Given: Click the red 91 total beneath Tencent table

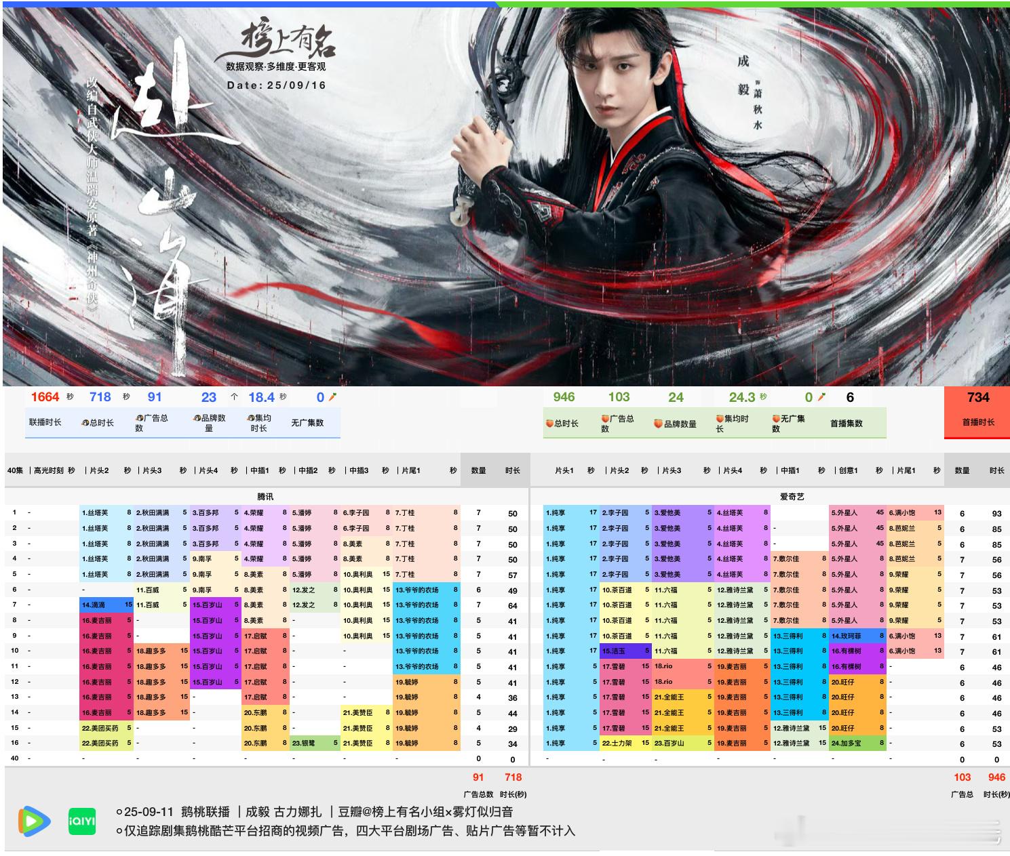Looking at the screenshot, I should [x=478, y=777].
